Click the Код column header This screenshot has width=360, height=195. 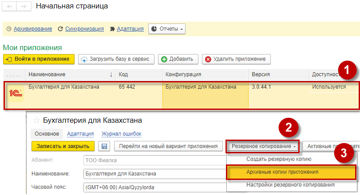139,74
